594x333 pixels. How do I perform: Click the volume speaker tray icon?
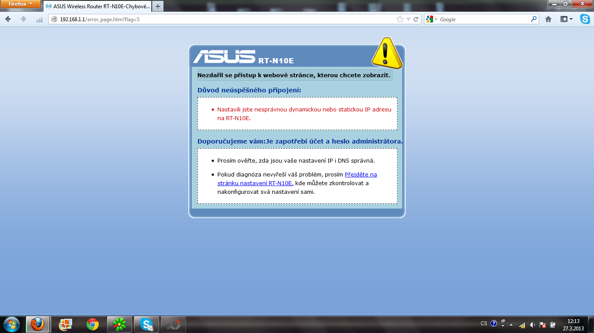[x=532, y=324]
